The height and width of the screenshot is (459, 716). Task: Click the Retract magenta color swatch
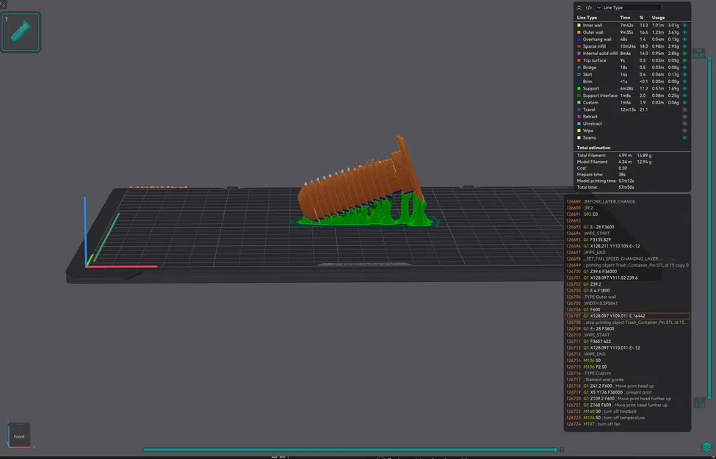(x=579, y=117)
